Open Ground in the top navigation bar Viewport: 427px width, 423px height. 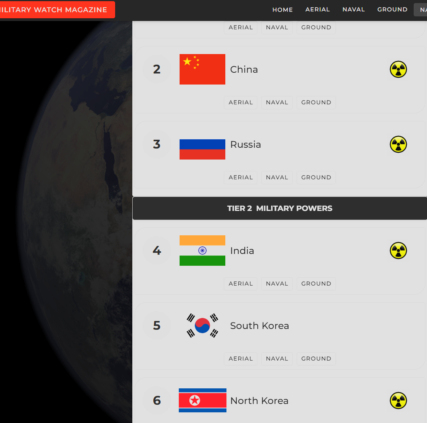392,10
